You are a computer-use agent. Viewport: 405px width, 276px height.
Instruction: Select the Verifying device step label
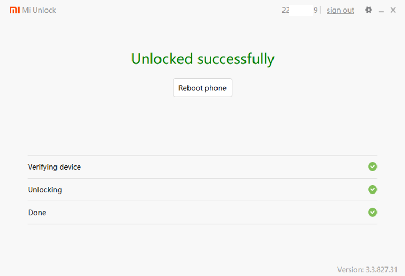coord(54,167)
